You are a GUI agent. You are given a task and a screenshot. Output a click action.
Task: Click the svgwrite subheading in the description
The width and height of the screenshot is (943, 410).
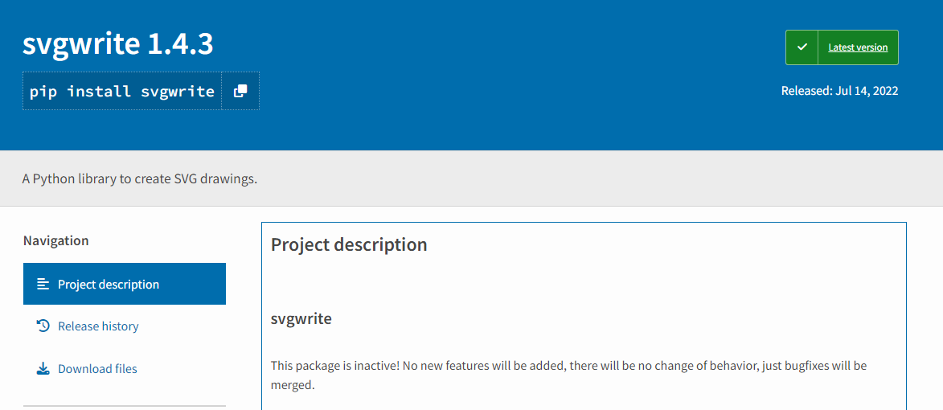pos(301,318)
